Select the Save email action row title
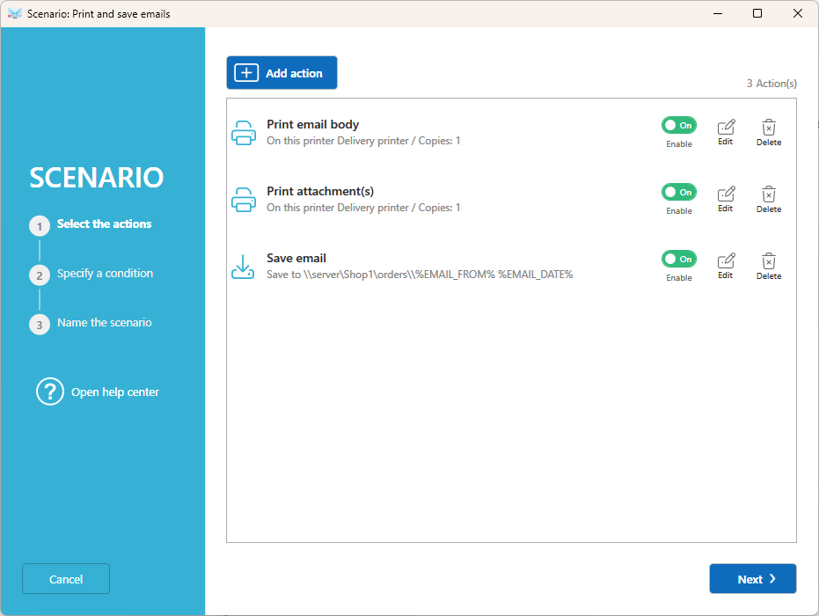The width and height of the screenshot is (819, 616). (296, 258)
